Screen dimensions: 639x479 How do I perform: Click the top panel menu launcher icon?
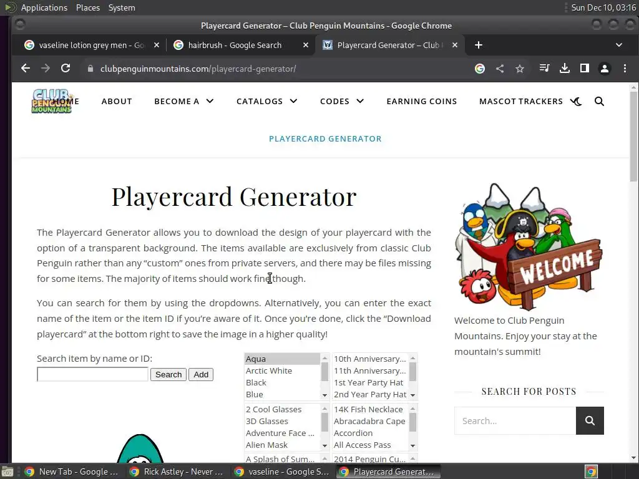10,7
